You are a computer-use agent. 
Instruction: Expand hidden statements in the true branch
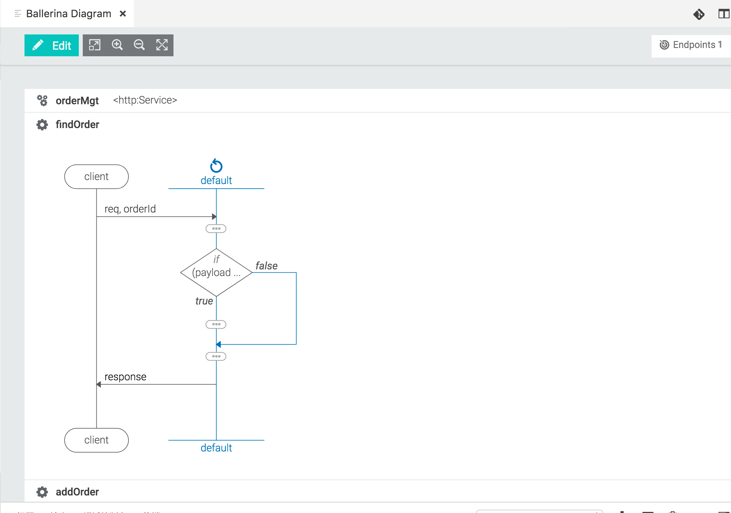click(216, 324)
